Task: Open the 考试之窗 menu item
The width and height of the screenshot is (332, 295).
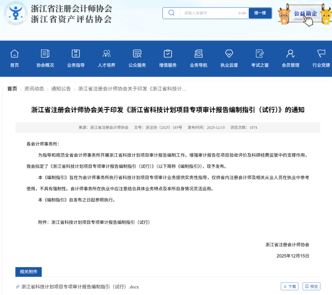Action: [x=260, y=65]
